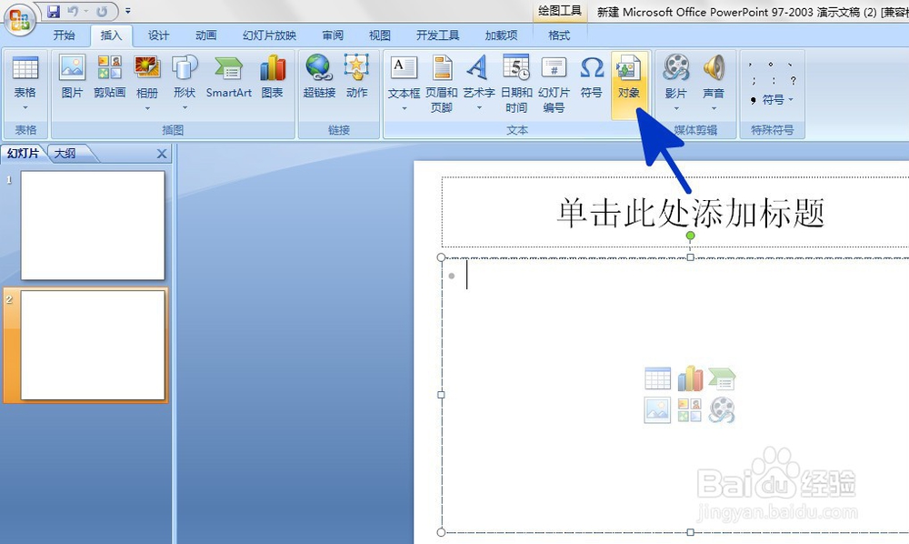Open the quick access toolbar customize arrow
Screen dimensions: 909x544
tap(127, 11)
